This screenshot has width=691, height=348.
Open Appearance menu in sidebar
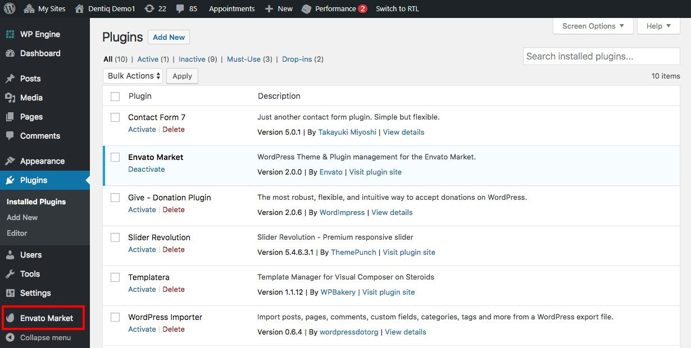pos(42,161)
